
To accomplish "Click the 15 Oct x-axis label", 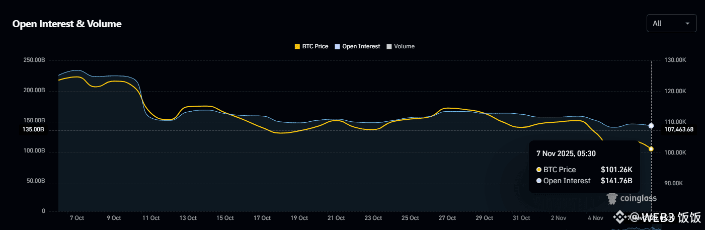I will [225, 218].
